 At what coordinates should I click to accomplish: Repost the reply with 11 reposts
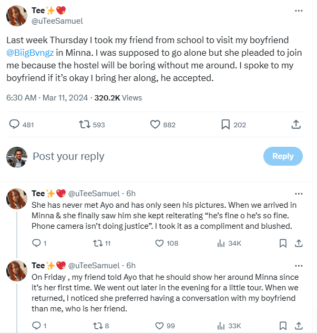coord(97,243)
